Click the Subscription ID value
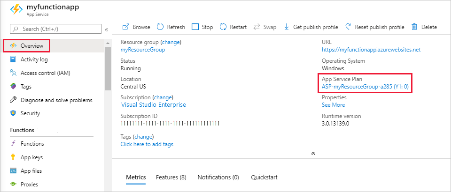451x192 pixels. point(170,124)
